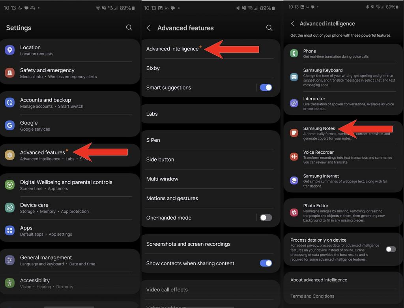Click the Samsung Keyboard icon
Image resolution: width=404 pixels, height=308 pixels.
tap(294, 77)
